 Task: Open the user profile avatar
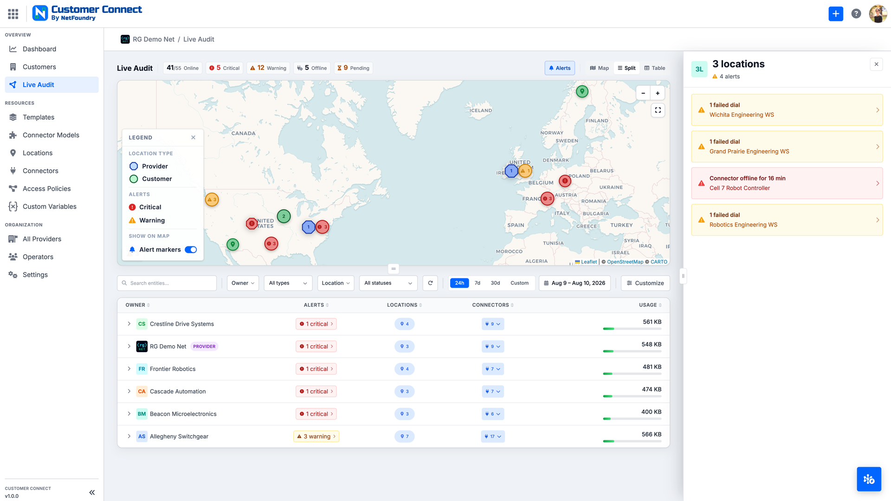tap(878, 14)
